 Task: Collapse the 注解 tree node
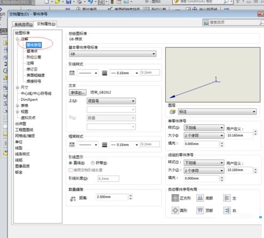(18, 39)
